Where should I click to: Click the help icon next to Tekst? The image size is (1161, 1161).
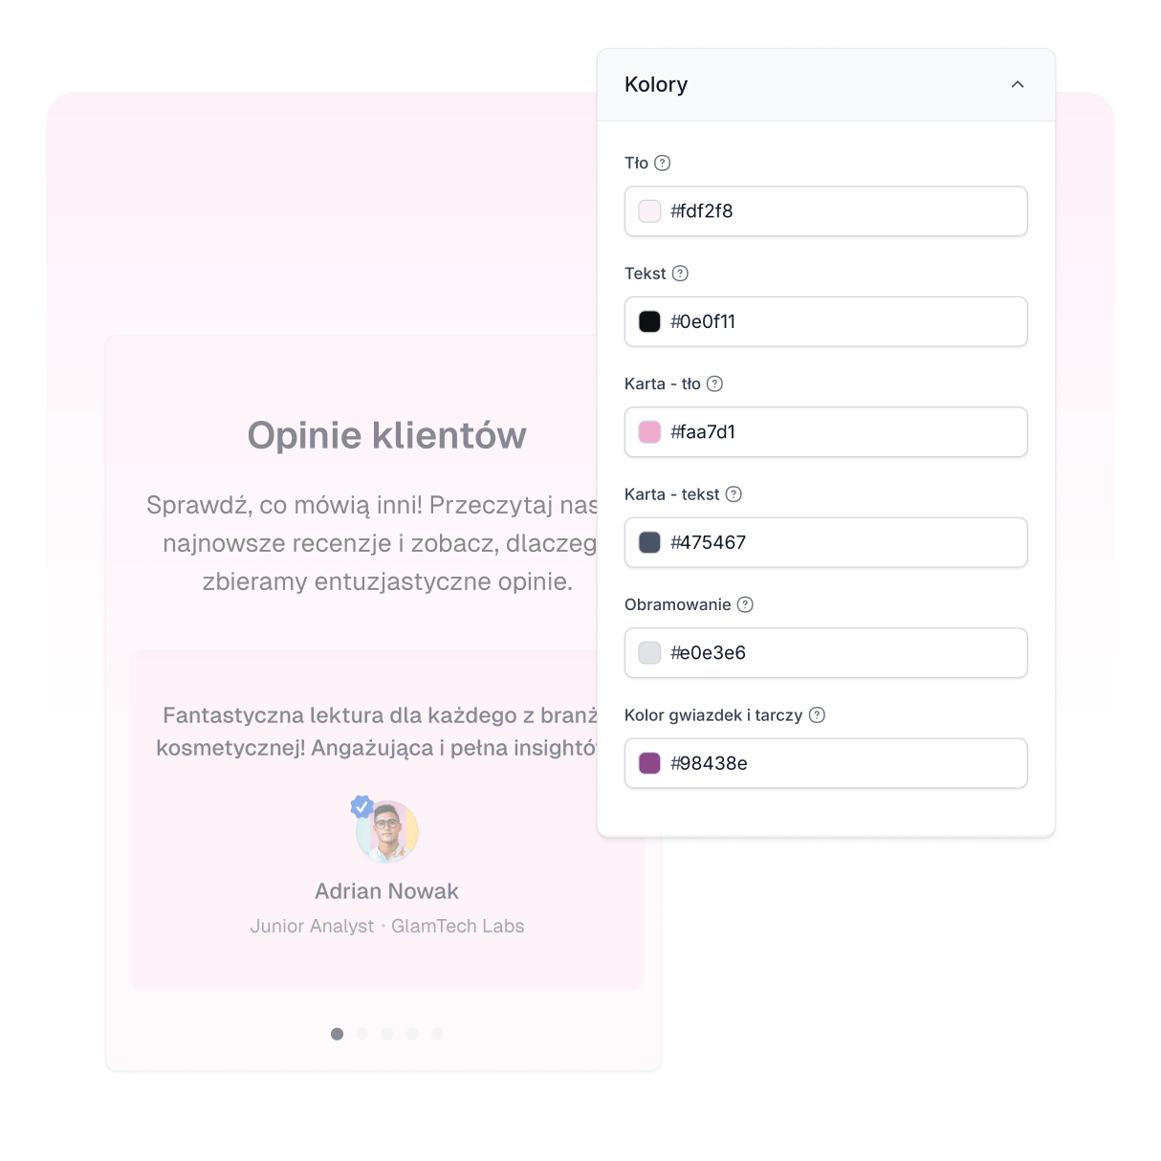[680, 274]
